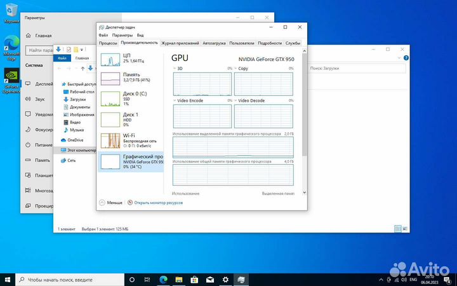Open GeForce Experience desktop shortcut
The height and width of the screenshot is (286, 457).
[x=11, y=81]
